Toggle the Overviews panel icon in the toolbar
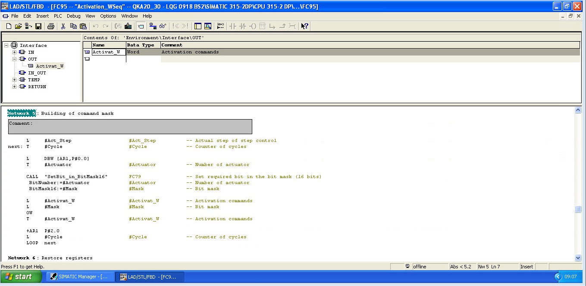 (198, 26)
